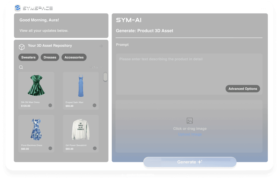Select the Sweaters category chip
The height and width of the screenshot is (180, 279).
[28, 57]
